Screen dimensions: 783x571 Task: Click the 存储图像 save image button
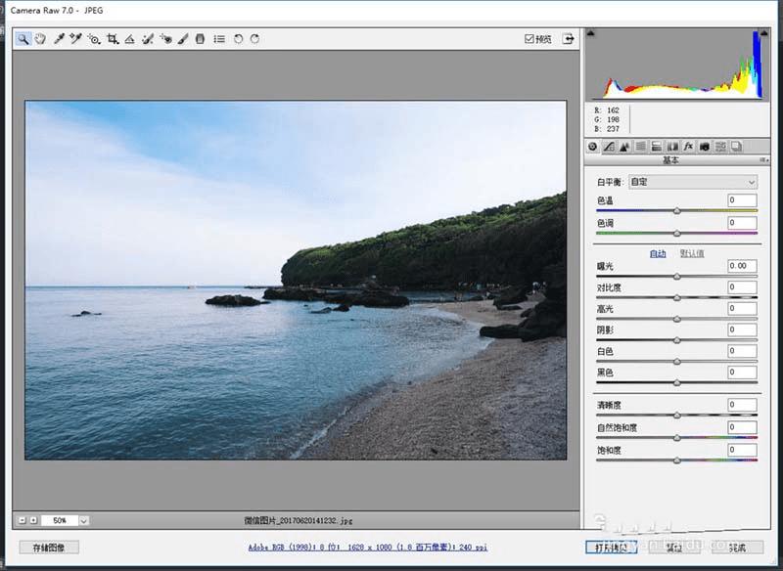49,548
